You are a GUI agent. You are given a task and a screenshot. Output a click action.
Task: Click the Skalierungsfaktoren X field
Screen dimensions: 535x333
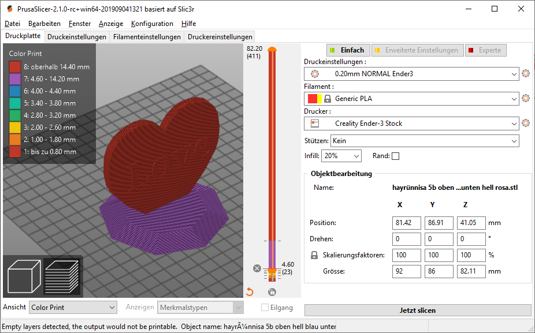406,255
